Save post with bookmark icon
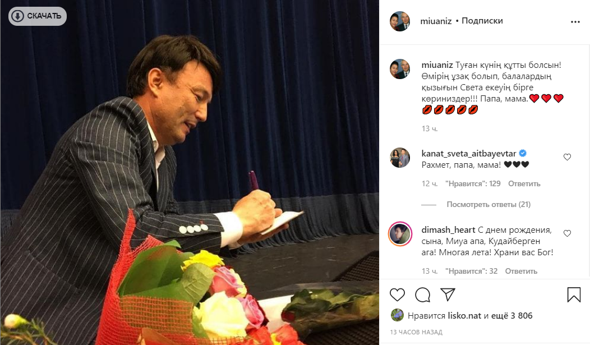This screenshot has width=590, height=345. (574, 295)
